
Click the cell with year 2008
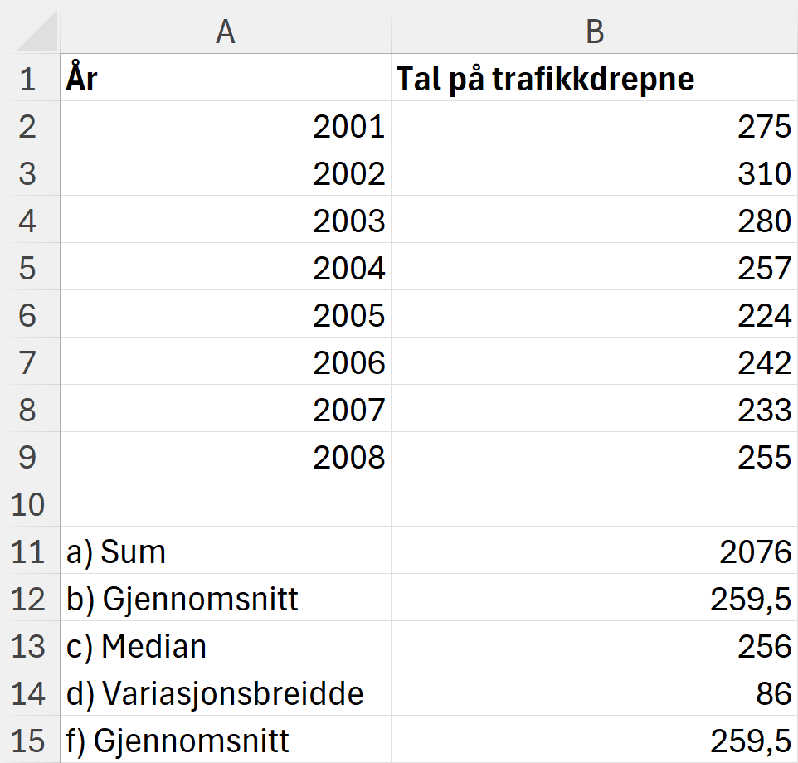[224, 457]
